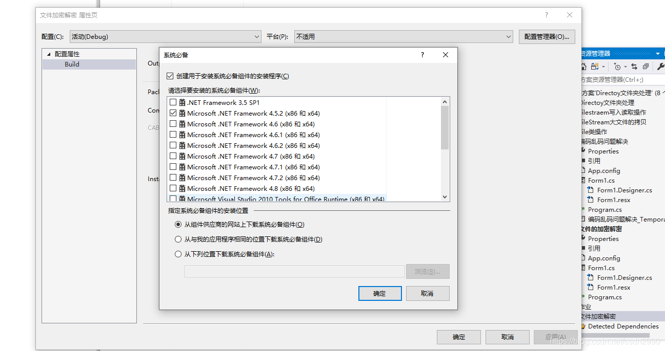The width and height of the screenshot is (665, 351).
Task: Click 编码乱码问题解决_Tempora key file entry
Action: 626,219
